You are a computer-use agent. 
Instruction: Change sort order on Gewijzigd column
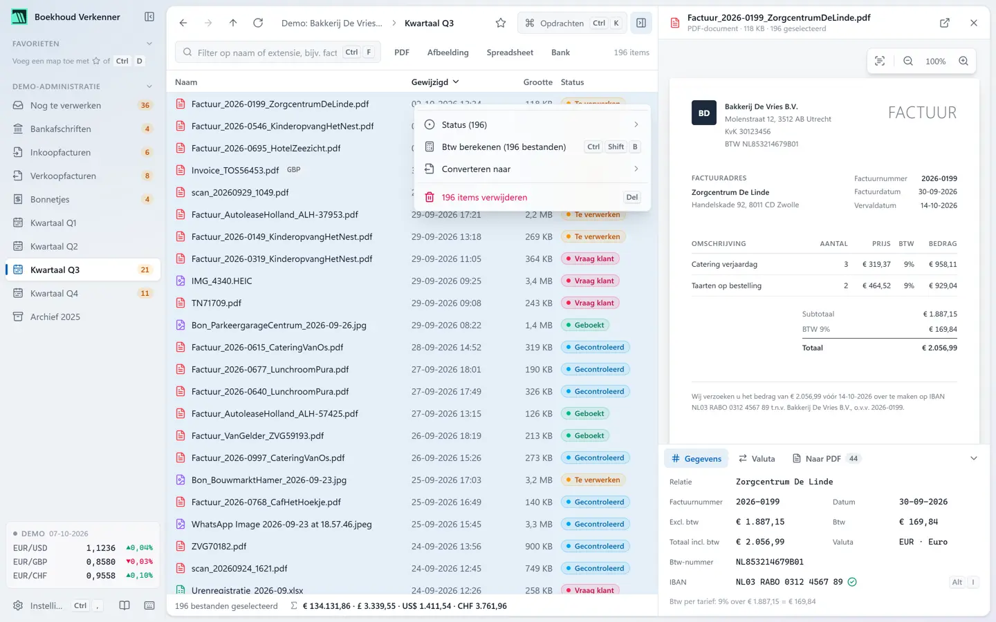point(435,82)
